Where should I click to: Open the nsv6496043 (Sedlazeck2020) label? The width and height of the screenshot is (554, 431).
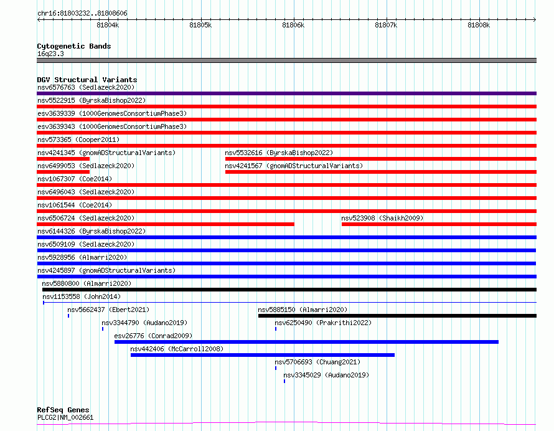pyautogui.click(x=86, y=192)
